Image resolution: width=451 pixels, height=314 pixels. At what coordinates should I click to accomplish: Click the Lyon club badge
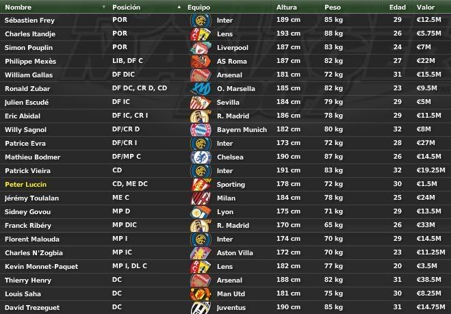[x=201, y=212]
